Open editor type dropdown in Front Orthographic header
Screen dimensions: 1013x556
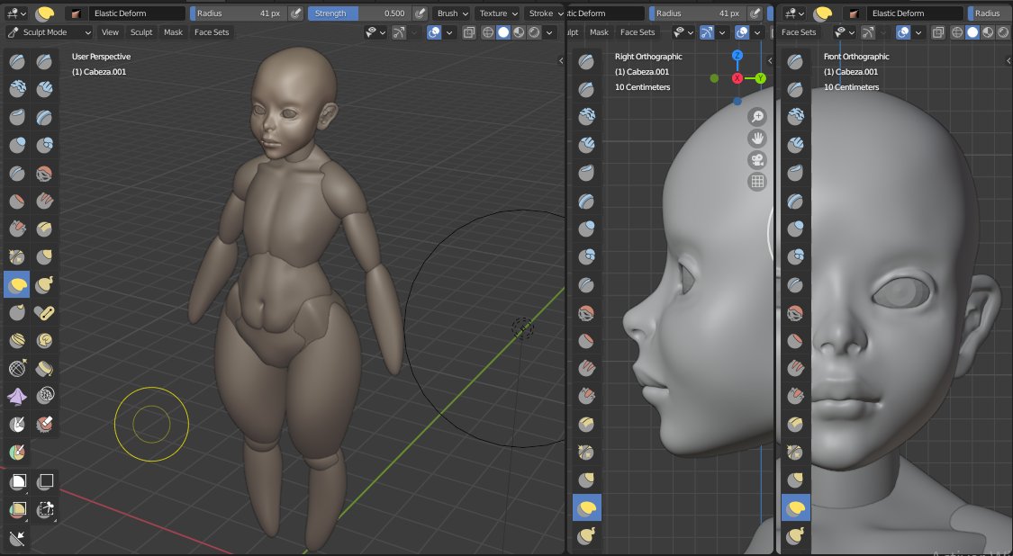[x=793, y=13]
